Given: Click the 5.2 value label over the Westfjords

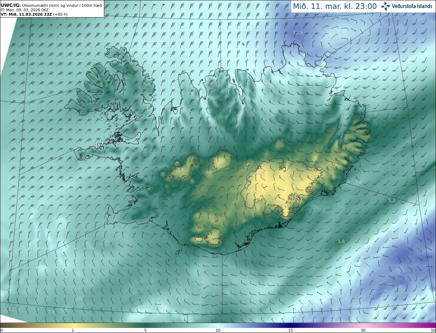Looking at the screenshot, I should (104, 85).
